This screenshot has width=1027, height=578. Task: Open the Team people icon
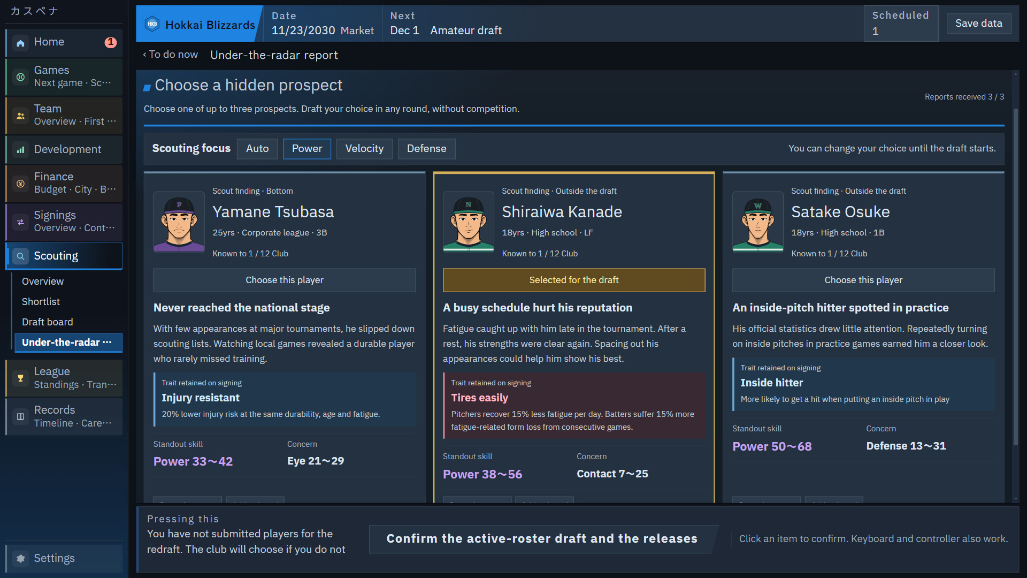coord(20,116)
